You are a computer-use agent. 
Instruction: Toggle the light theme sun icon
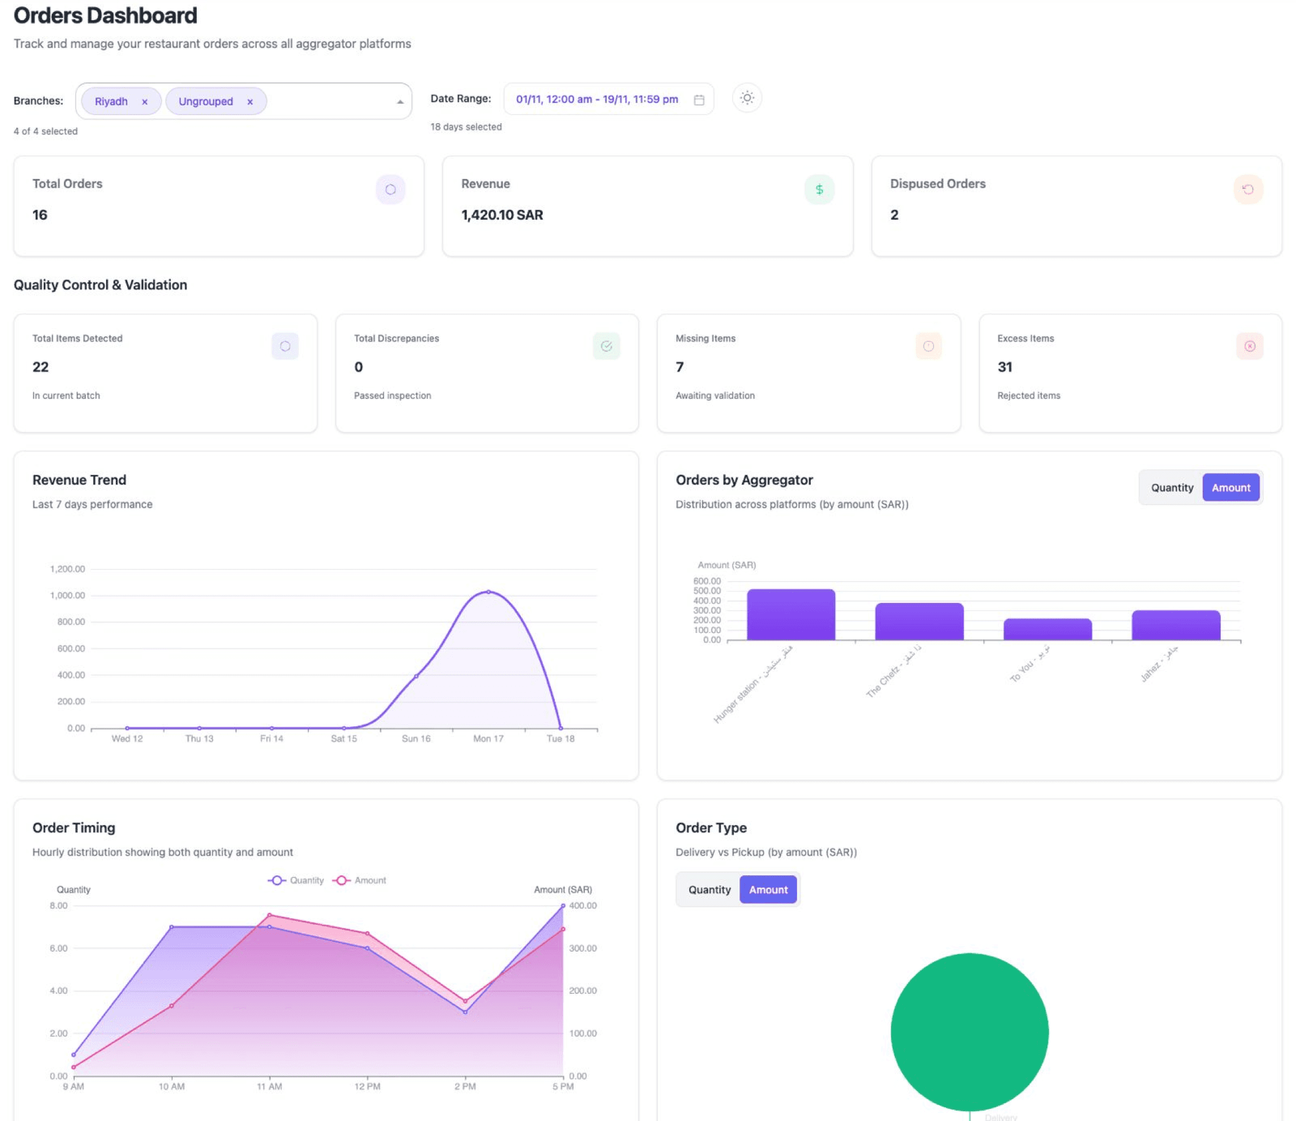(747, 98)
